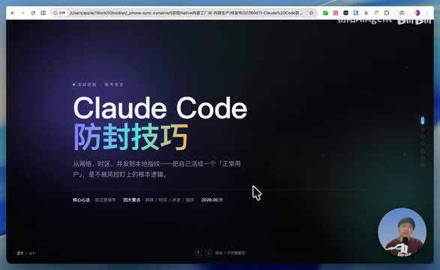The image size is (440, 270).
Task: Jump to slide five via side dot
Action: (423, 151)
